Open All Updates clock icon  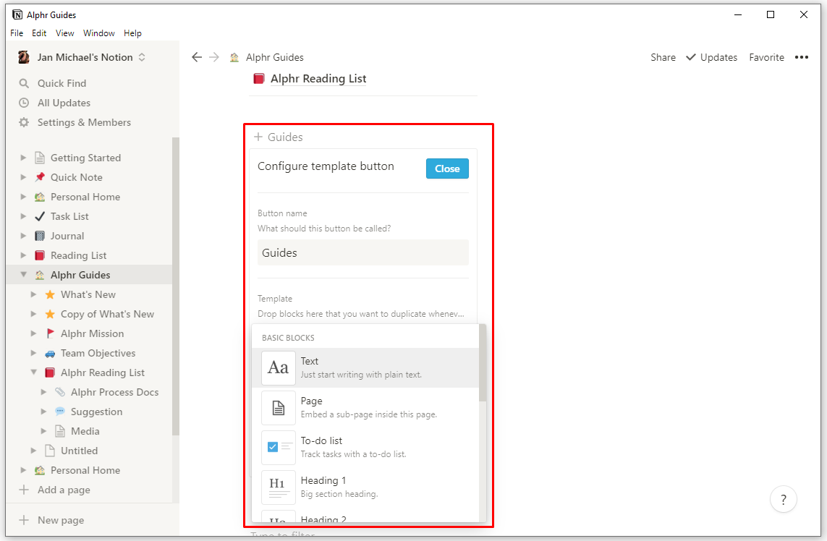pyautogui.click(x=24, y=103)
